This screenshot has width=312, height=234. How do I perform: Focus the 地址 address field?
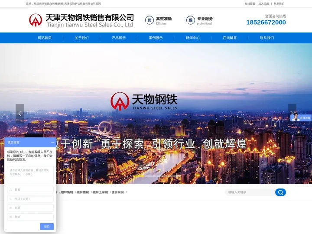click(30, 217)
